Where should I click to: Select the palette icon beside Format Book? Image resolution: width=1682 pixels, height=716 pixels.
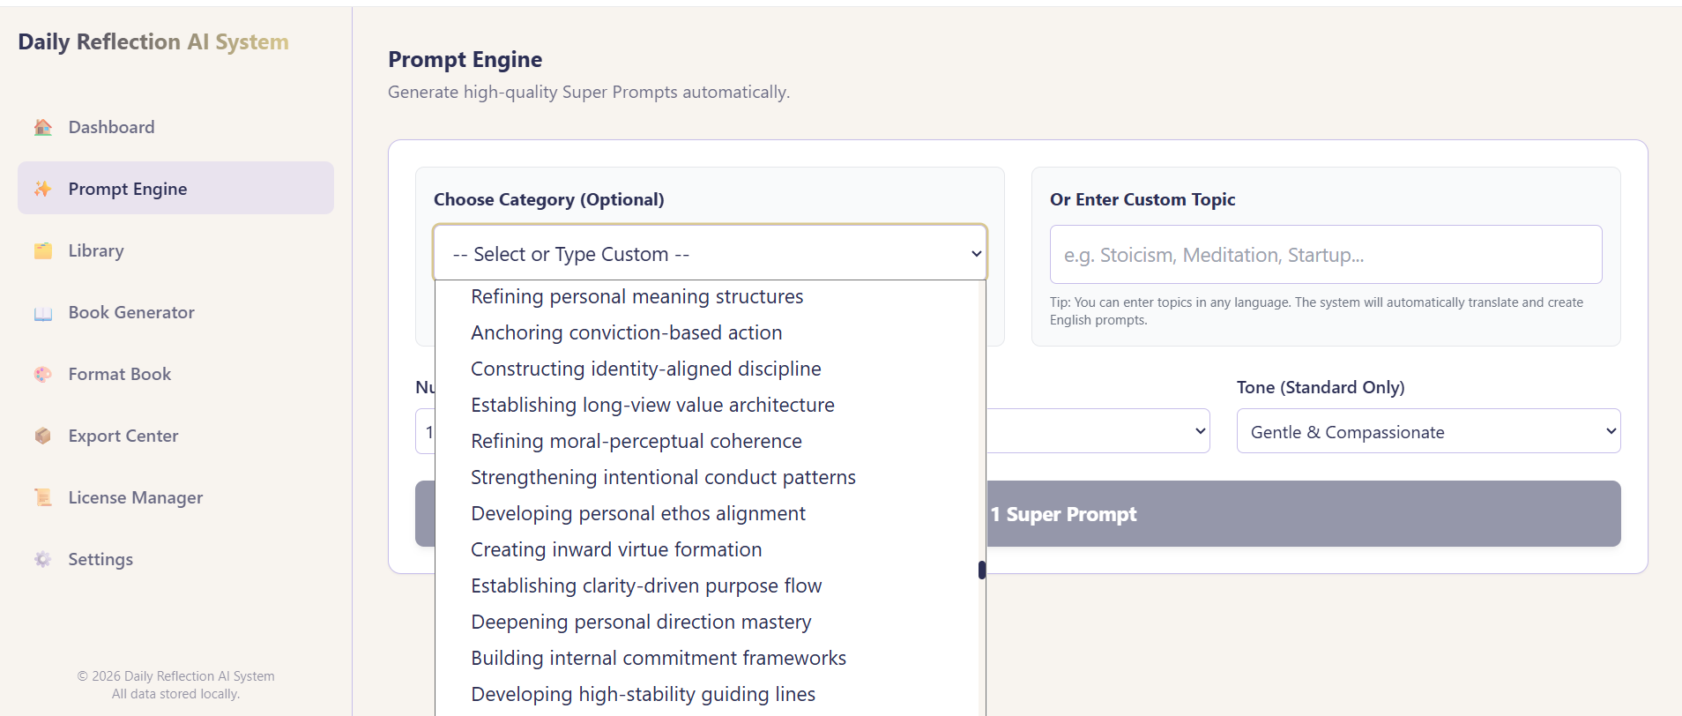(x=41, y=374)
